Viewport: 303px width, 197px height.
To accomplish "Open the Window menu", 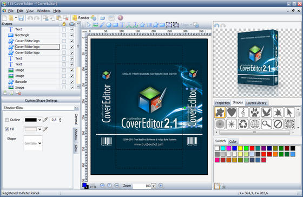I will click(x=43, y=11).
